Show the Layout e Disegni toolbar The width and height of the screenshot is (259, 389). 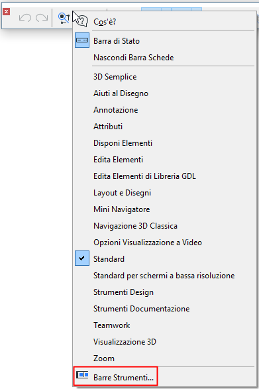165,193
